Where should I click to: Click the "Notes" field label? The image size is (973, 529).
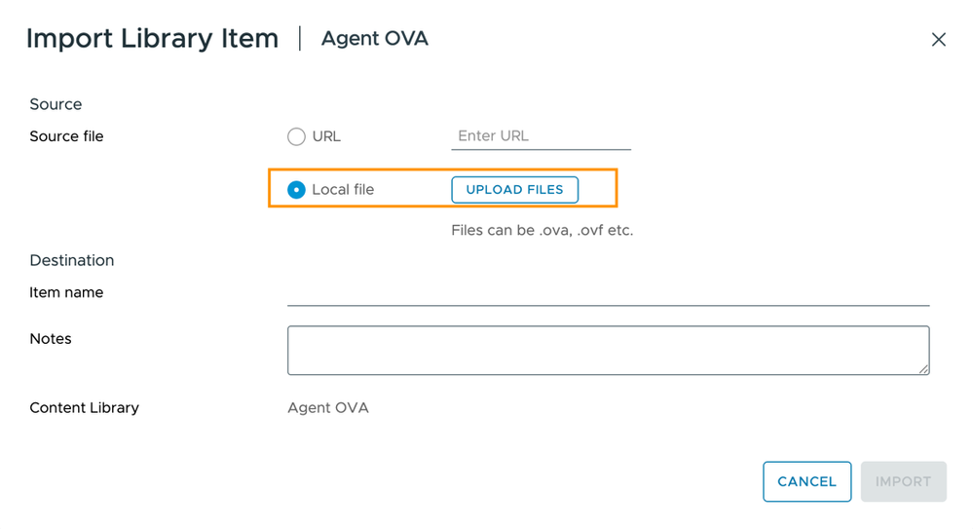pyautogui.click(x=51, y=339)
